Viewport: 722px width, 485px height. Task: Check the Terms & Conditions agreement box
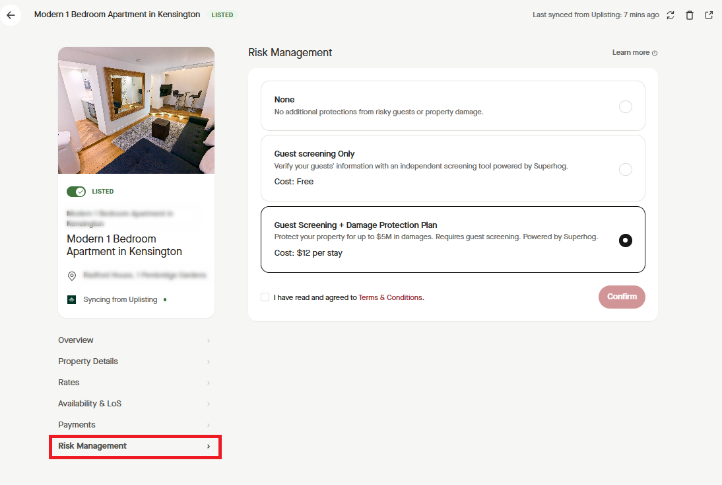pos(265,297)
